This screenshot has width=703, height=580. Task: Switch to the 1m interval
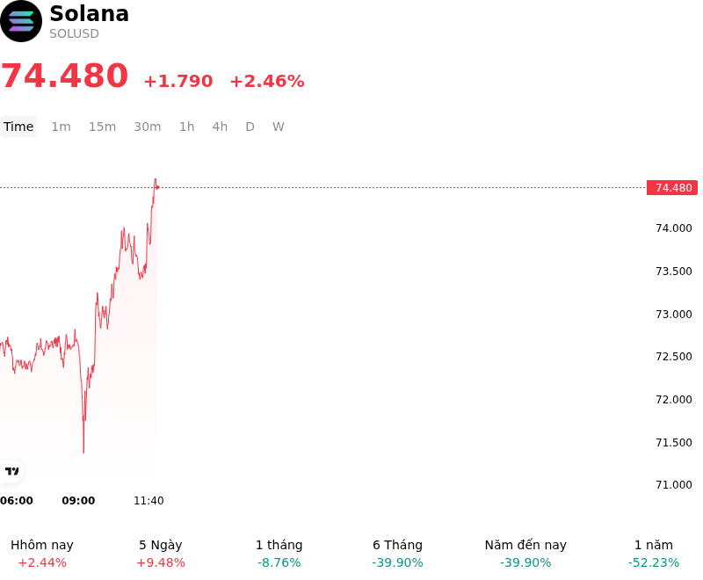coord(61,127)
